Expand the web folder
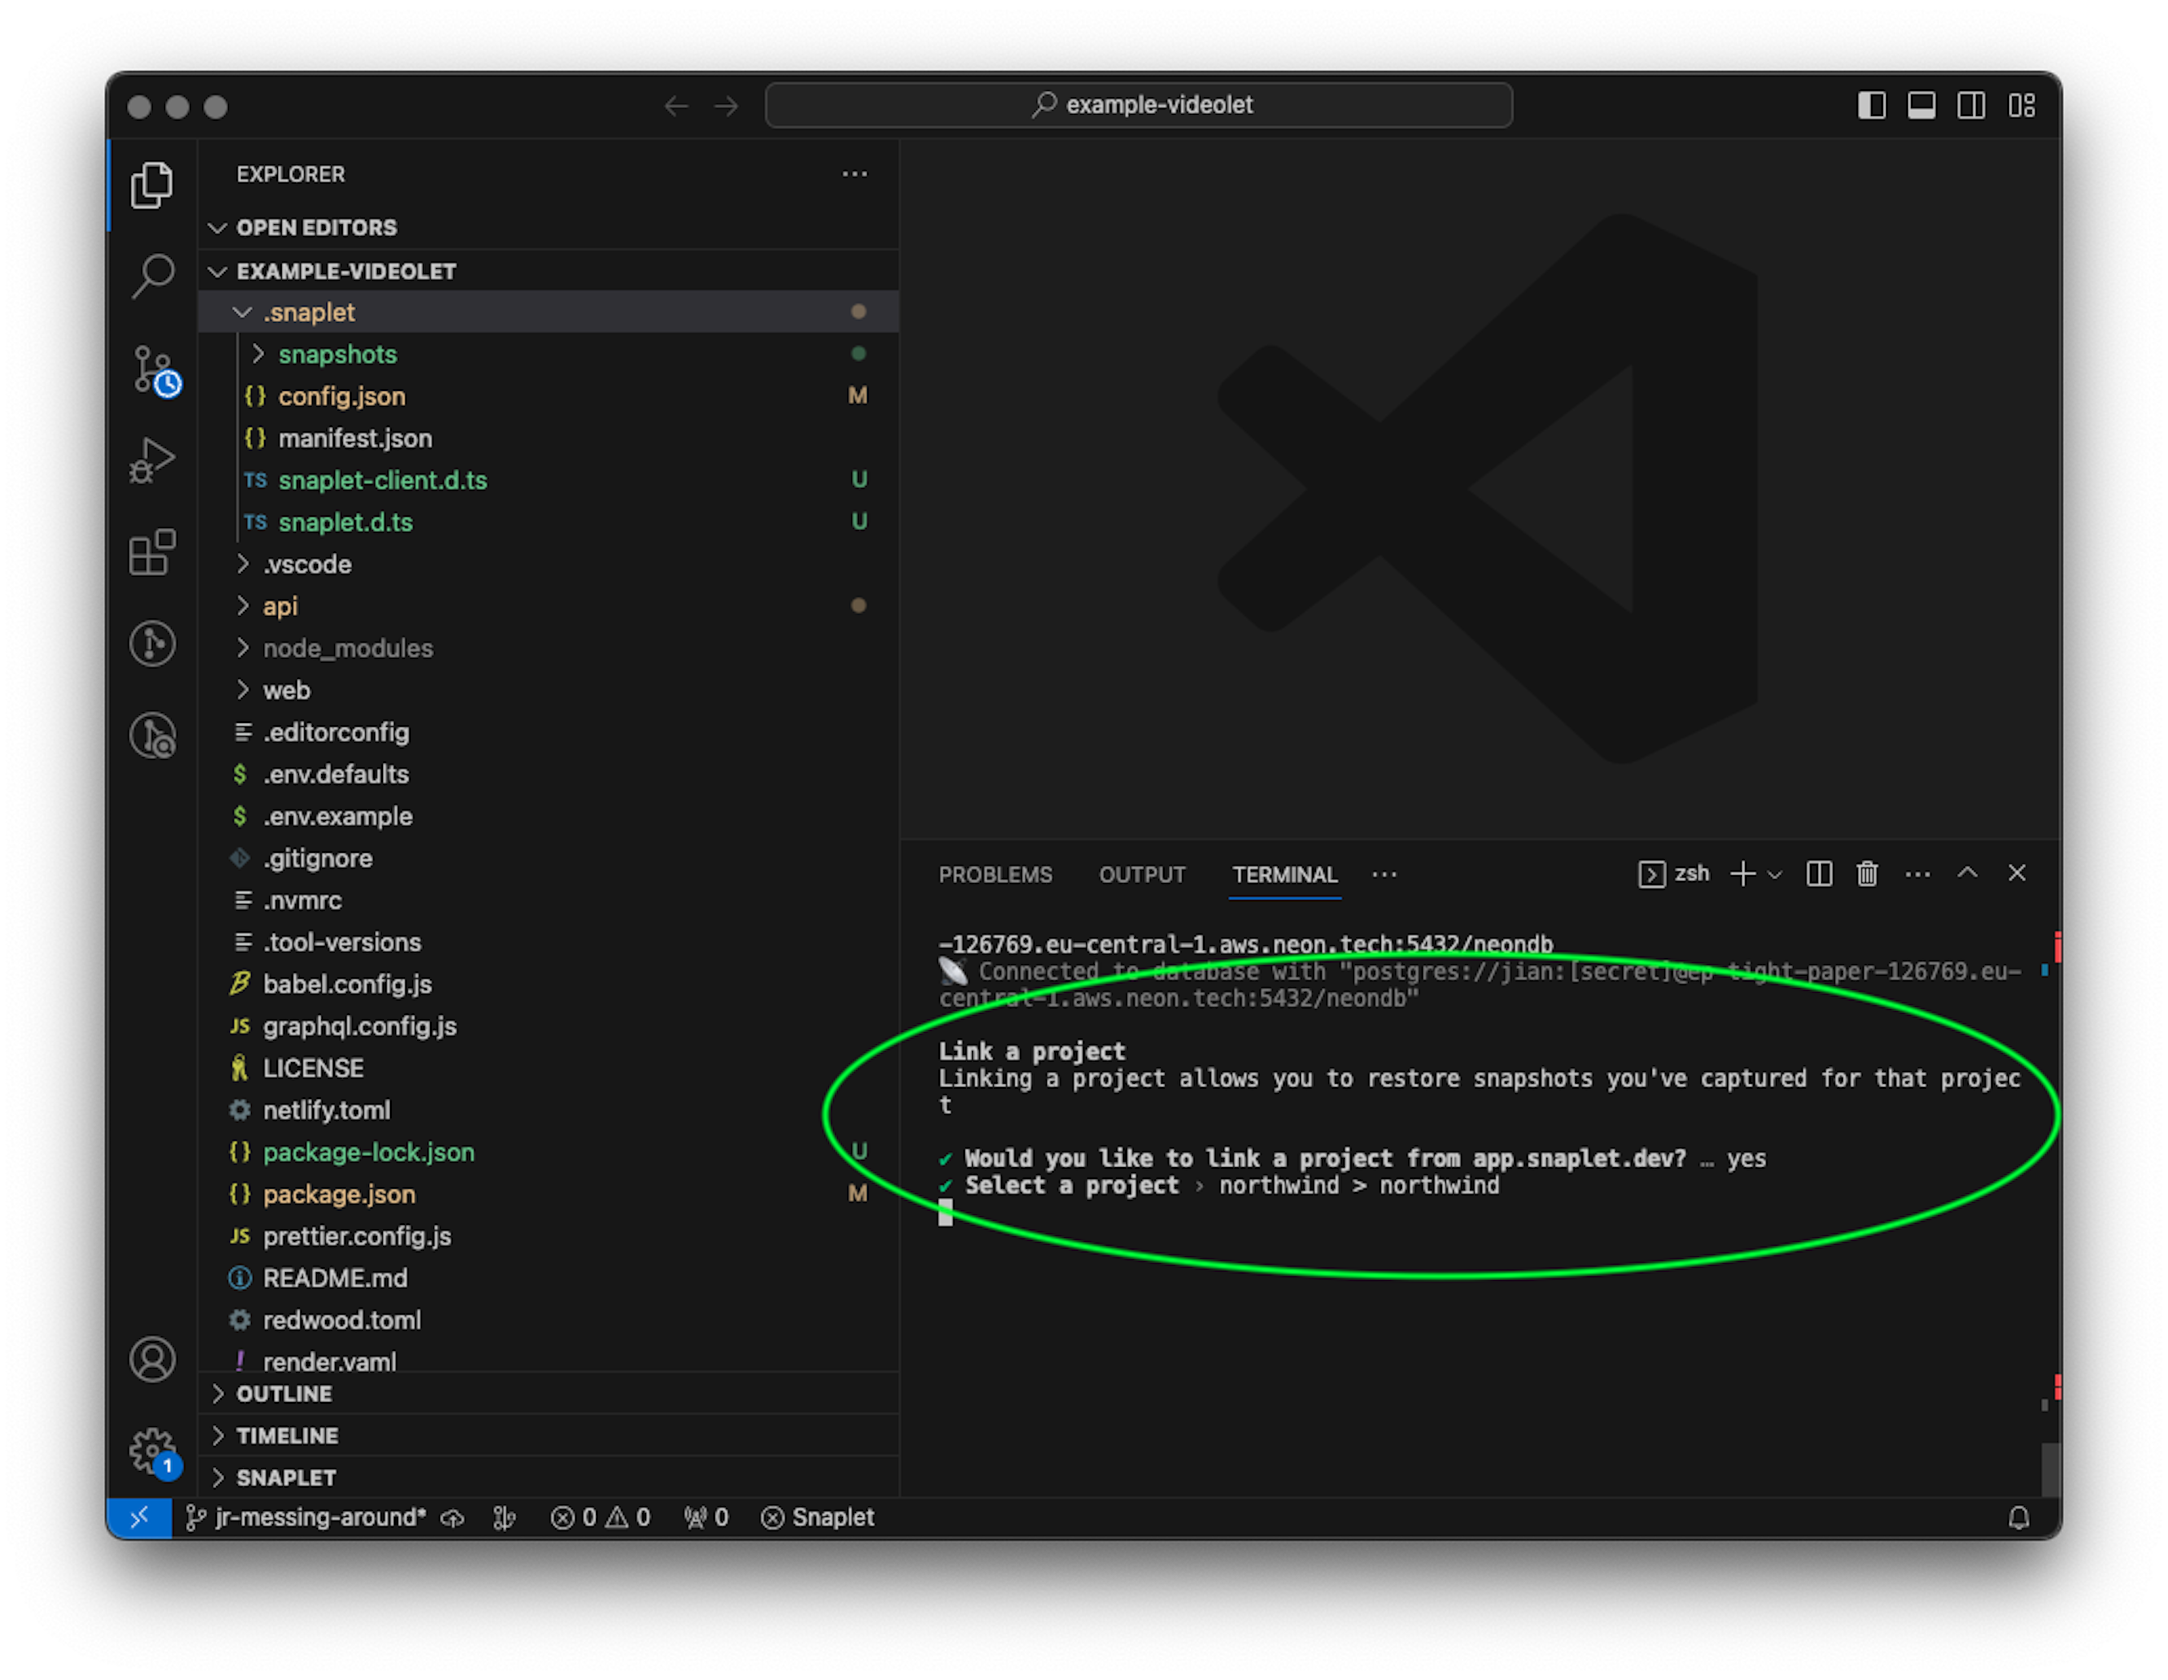Image resolution: width=2168 pixels, height=1680 pixels. coord(548,690)
